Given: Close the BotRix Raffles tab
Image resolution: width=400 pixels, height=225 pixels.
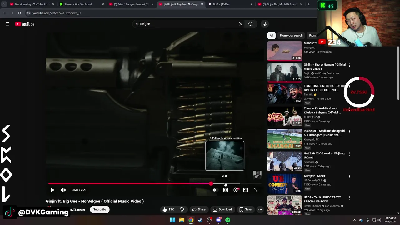Looking at the screenshot, I should click(252, 4).
